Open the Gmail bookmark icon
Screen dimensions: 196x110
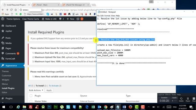pos(82,14)
